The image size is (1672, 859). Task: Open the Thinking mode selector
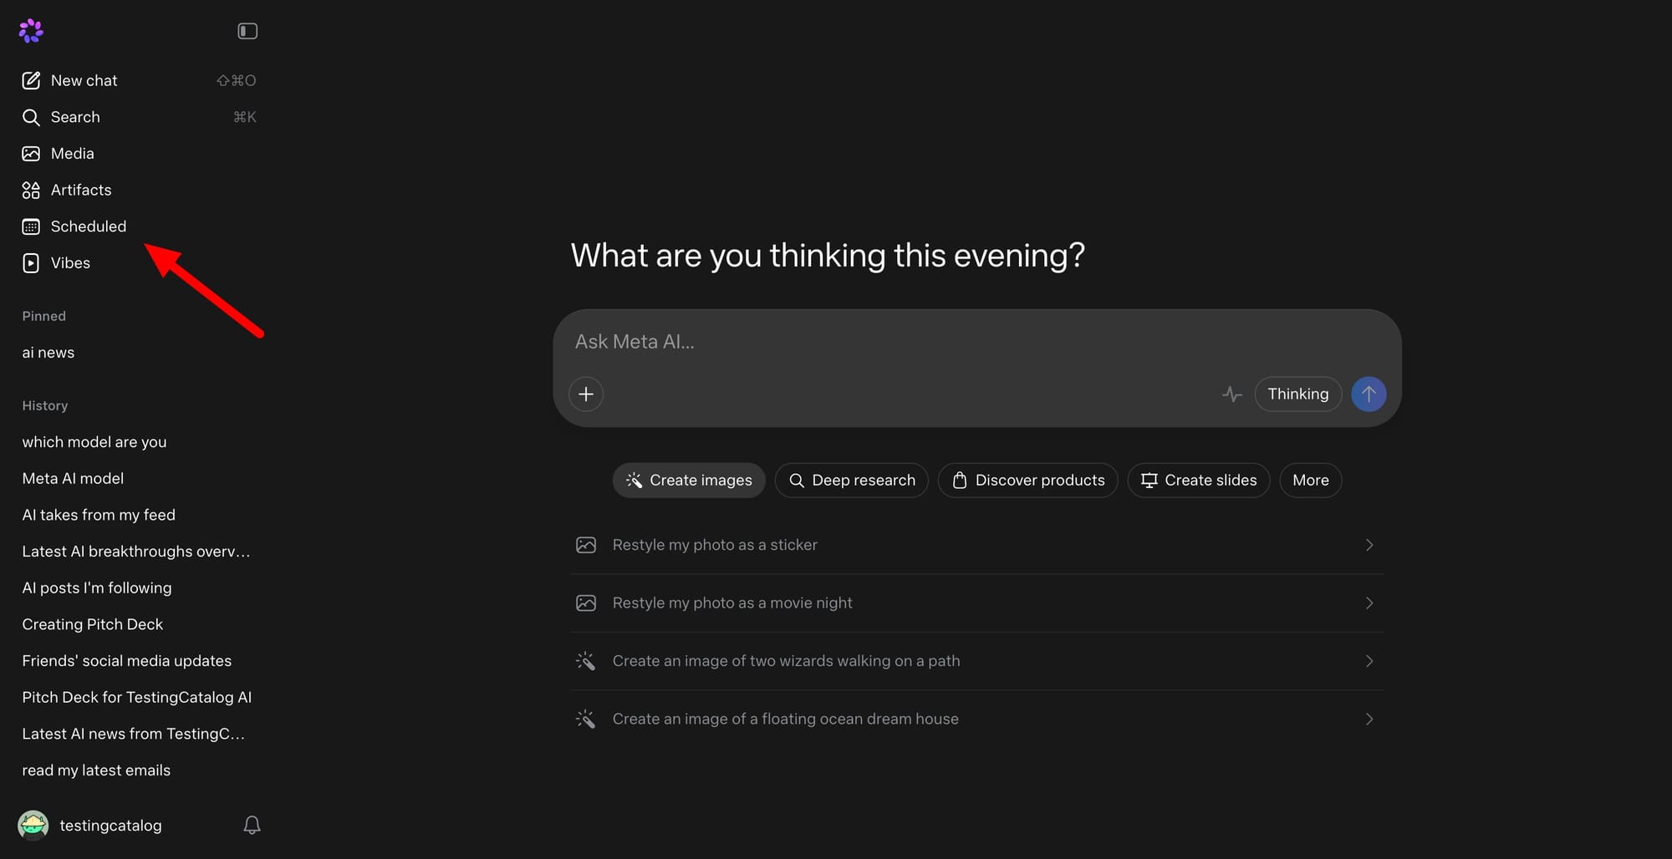click(x=1297, y=394)
